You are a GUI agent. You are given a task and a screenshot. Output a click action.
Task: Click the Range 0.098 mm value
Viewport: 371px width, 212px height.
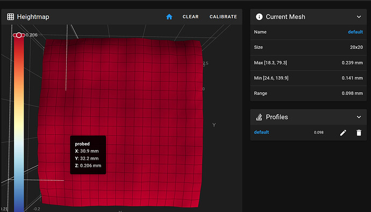tap(352, 93)
